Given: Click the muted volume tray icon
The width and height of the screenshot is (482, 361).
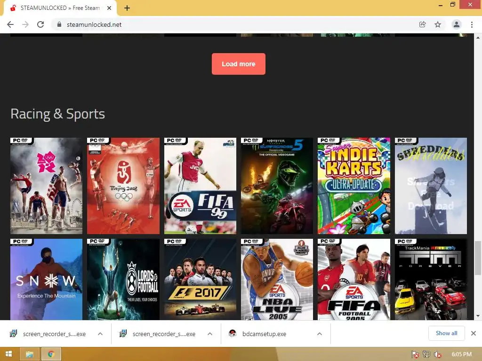Looking at the screenshot, I should click(437, 354).
